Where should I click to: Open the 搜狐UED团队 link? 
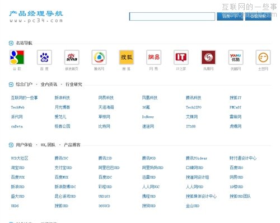tap(240, 196)
